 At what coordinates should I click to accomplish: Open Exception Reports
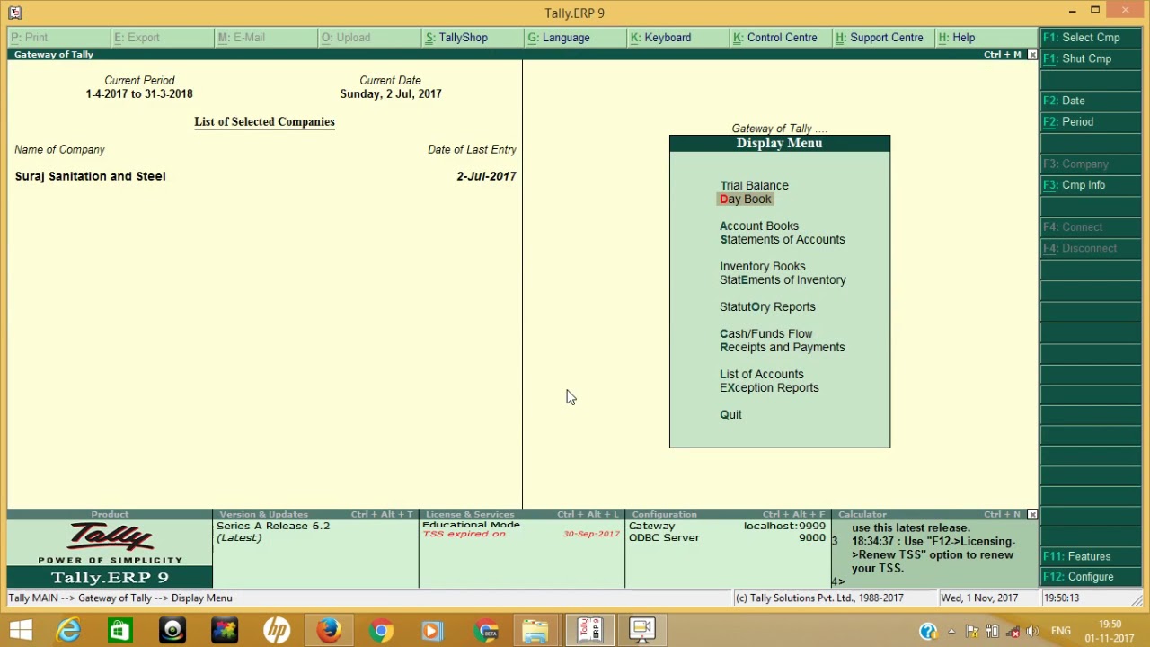pos(769,387)
